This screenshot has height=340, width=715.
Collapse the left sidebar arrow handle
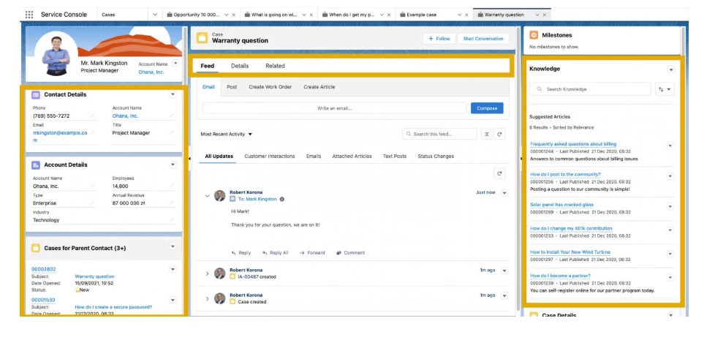[189, 158]
